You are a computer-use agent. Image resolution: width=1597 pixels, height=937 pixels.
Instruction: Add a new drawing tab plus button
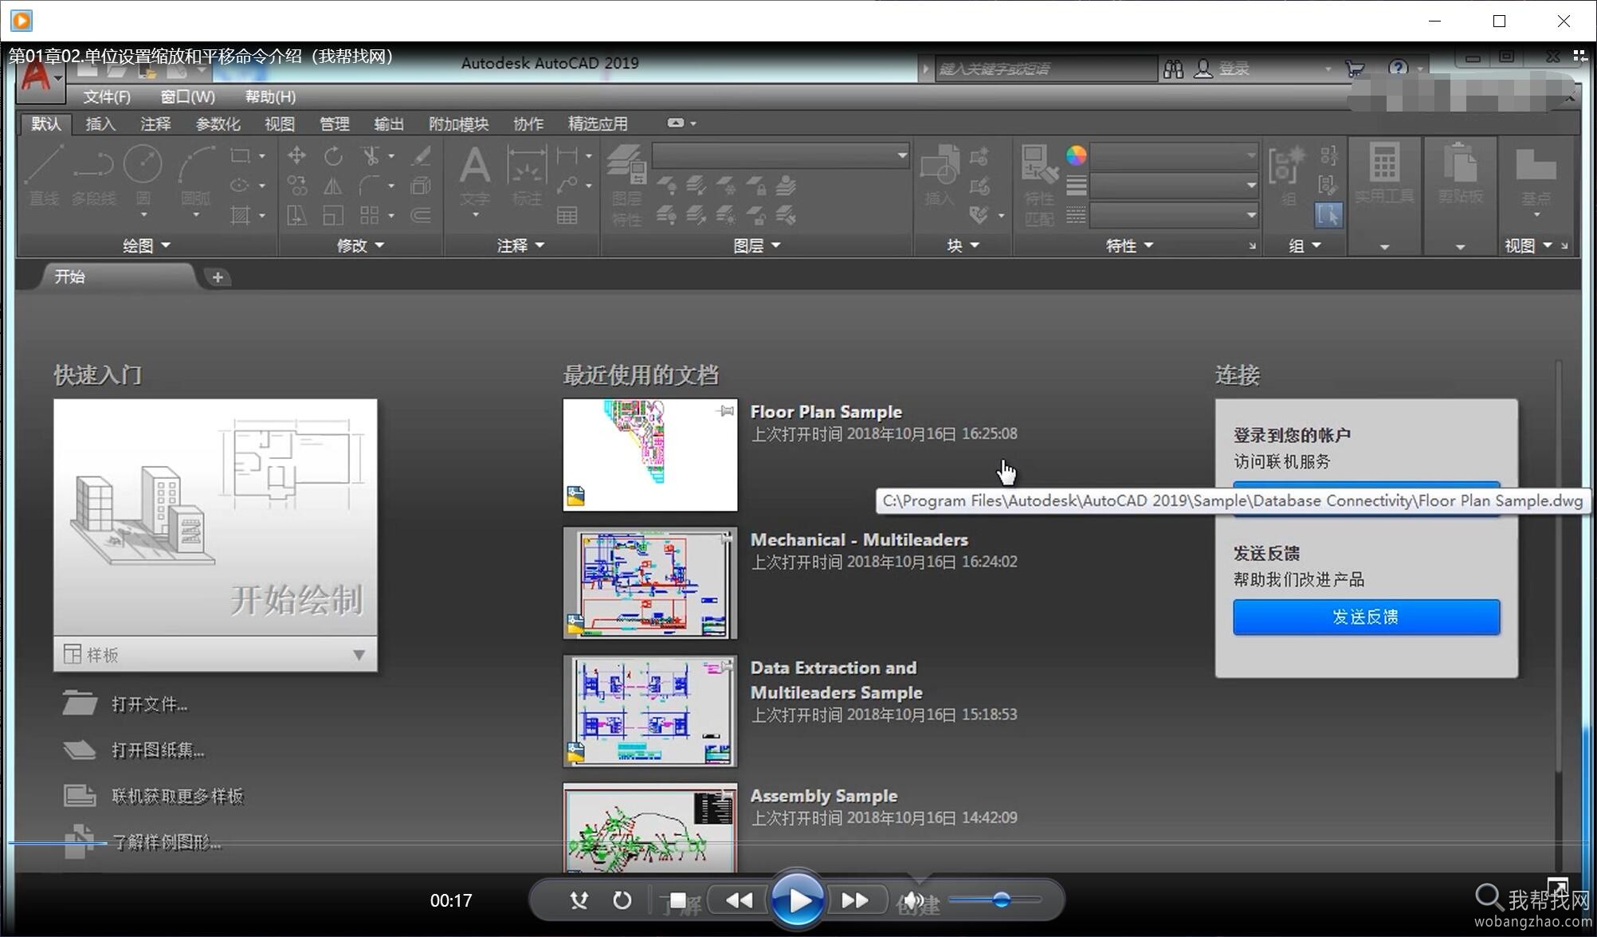click(x=217, y=276)
